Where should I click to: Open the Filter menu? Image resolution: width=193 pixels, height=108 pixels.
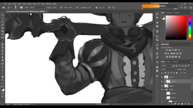click(x=34, y=4)
